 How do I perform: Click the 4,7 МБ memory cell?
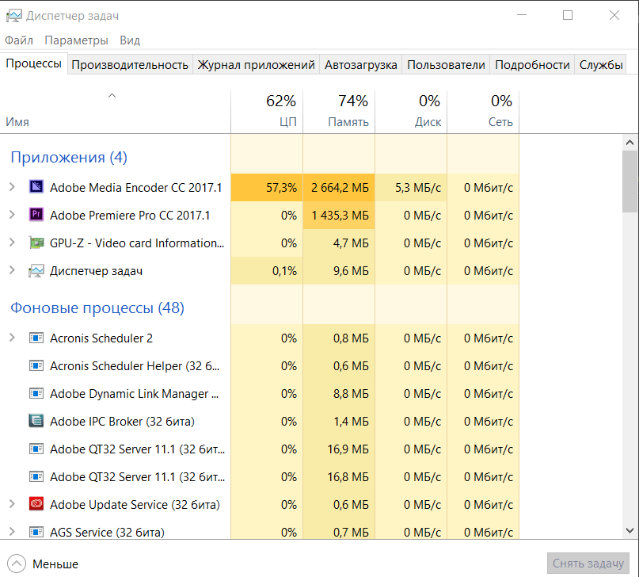[339, 243]
